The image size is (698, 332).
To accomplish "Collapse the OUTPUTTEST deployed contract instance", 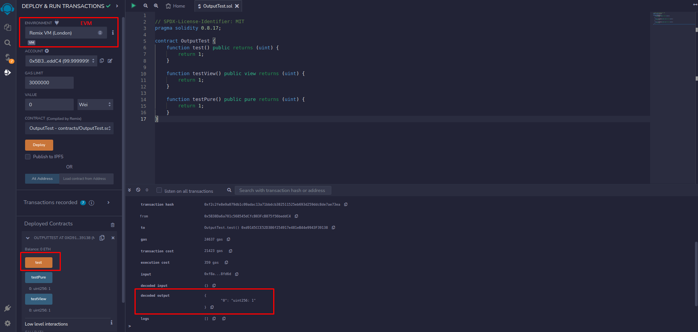I will click(x=28, y=238).
